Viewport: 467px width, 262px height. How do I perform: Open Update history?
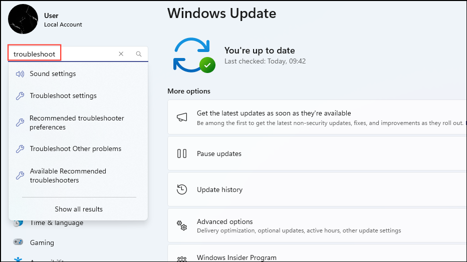tap(317, 189)
